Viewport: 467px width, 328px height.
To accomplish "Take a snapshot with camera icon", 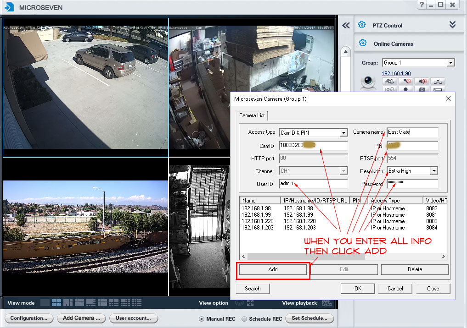I will click(x=422, y=89).
